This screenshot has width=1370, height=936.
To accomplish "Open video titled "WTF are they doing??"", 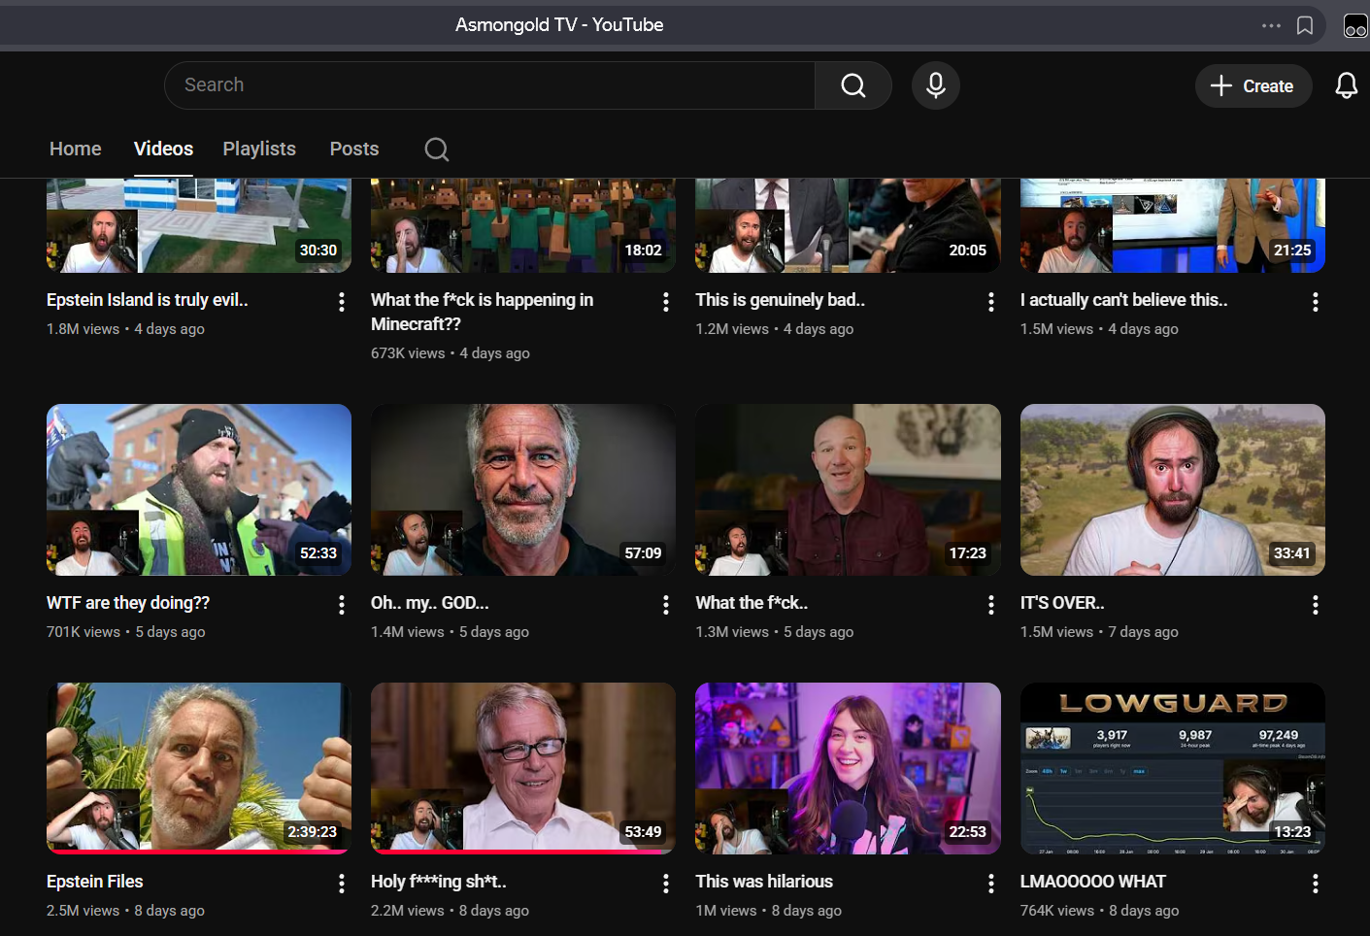I will click(x=128, y=603).
